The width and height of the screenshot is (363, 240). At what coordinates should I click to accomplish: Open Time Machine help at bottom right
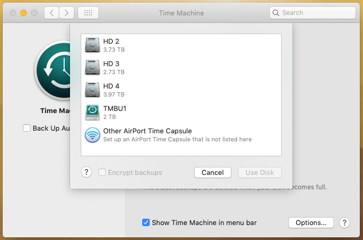click(x=344, y=223)
